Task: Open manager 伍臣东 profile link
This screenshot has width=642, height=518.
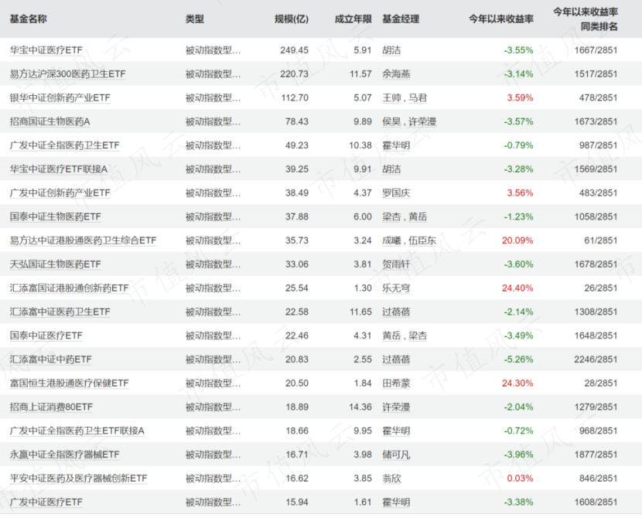Action: coord(422,240)
